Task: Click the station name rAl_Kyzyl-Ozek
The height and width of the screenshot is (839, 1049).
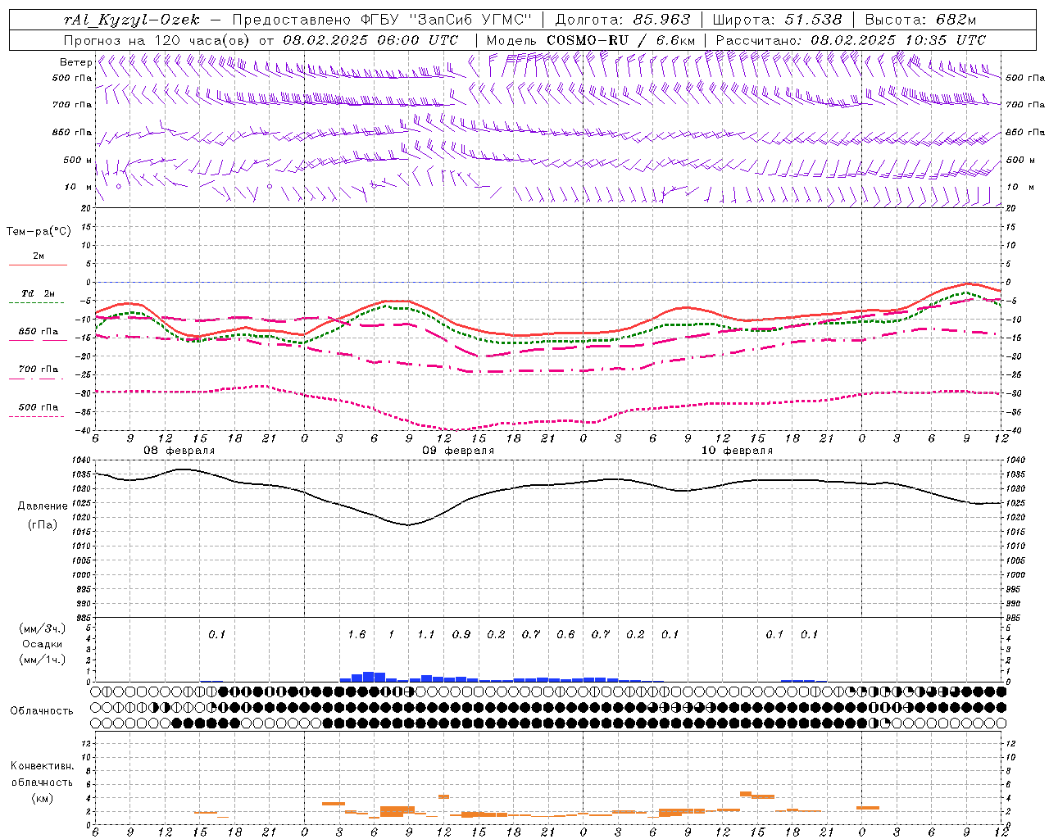Action: tap(131, 20)
